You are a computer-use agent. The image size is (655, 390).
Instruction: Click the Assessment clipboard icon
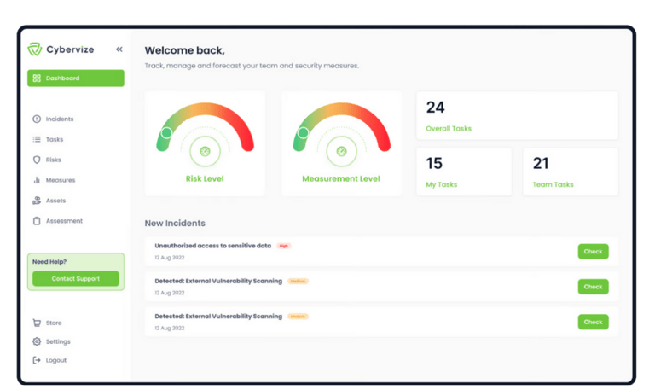tap(37, 221)
